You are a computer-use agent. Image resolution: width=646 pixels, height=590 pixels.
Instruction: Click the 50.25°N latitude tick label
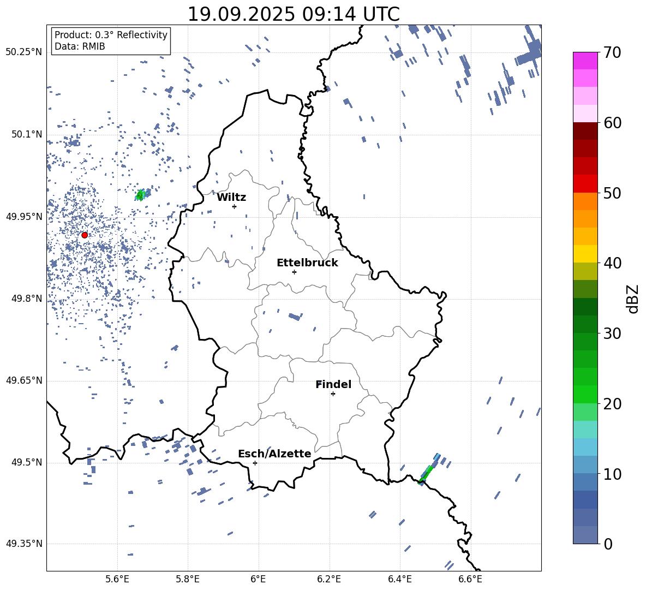click(x=24, y=52)
